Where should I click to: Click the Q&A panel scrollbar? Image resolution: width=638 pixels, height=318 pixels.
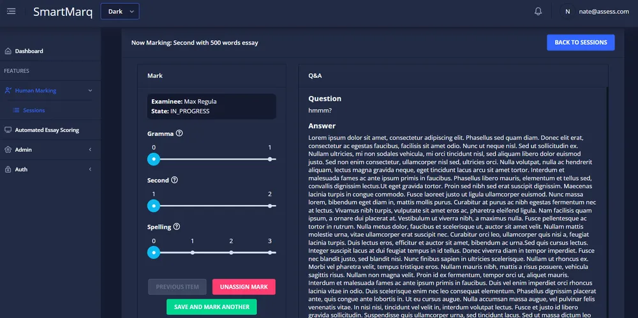coord(607,202)
